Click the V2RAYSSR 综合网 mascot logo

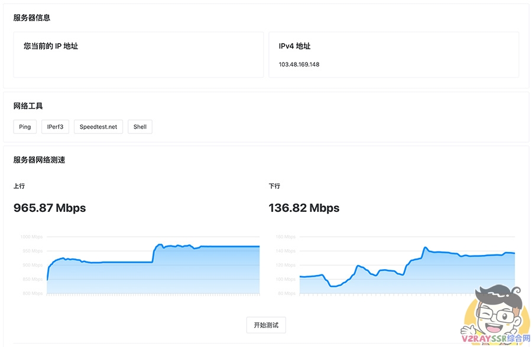pyautogui.click(x=498, y=313)
